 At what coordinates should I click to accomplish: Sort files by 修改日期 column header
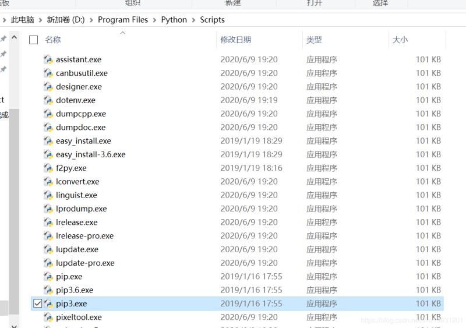coord(236,40)
